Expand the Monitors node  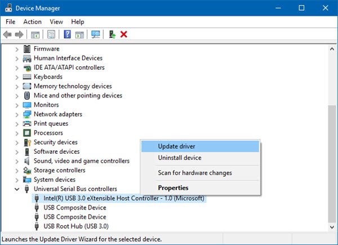click(17, 105)
